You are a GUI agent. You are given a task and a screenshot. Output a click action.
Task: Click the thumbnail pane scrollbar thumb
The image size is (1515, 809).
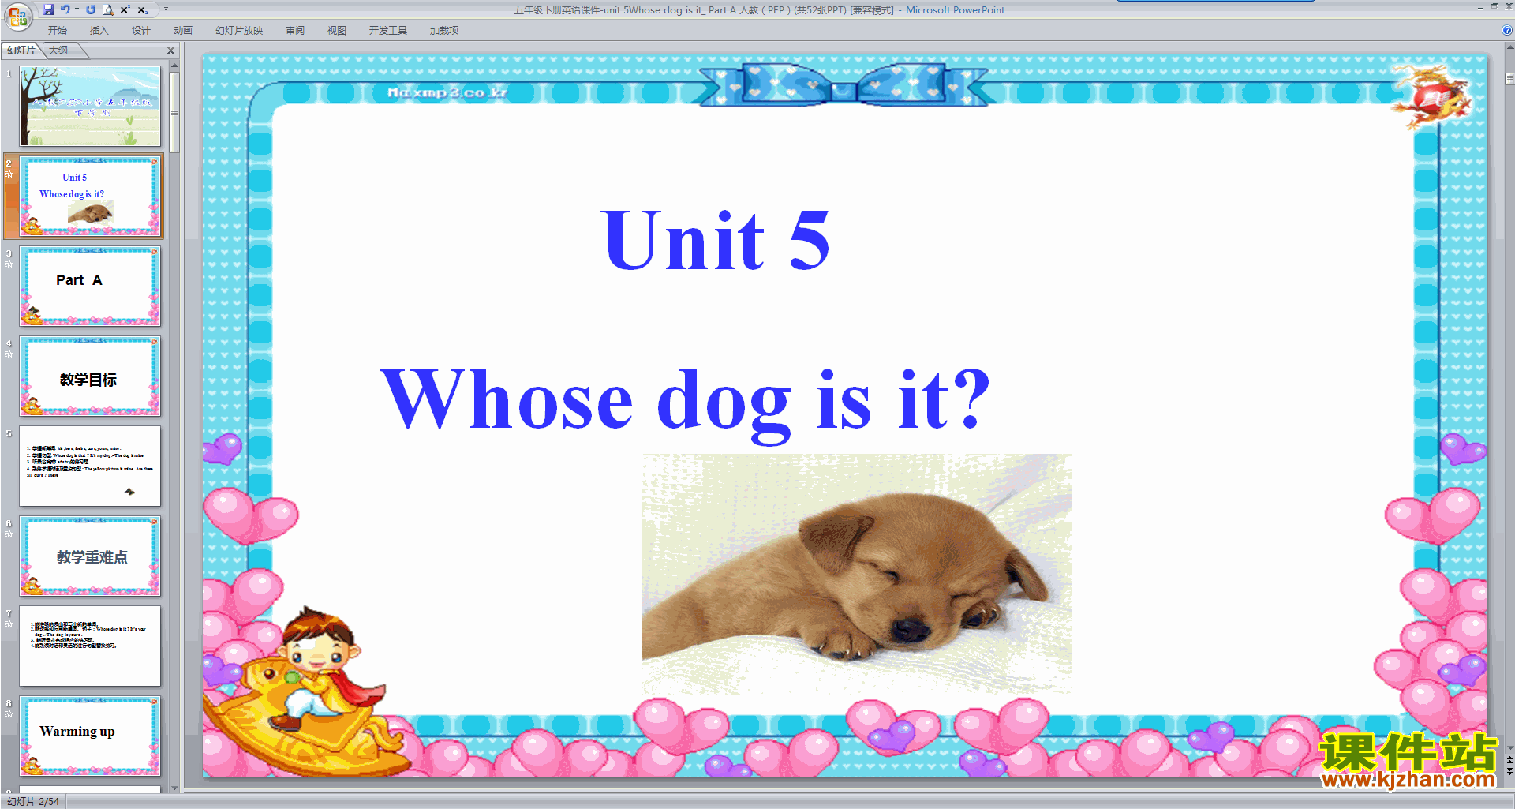click(x=174, y=112)
